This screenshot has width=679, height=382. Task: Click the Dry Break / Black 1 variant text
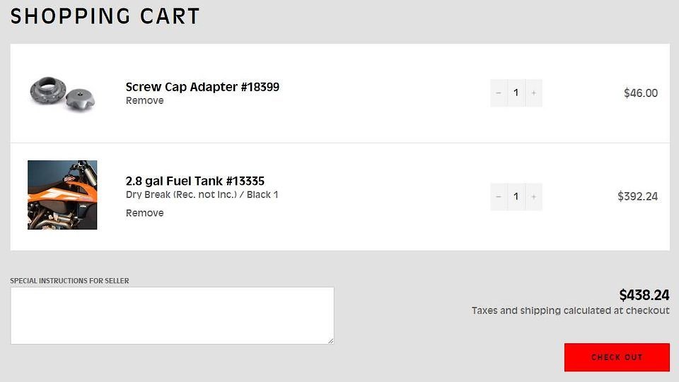click(202, 194)
